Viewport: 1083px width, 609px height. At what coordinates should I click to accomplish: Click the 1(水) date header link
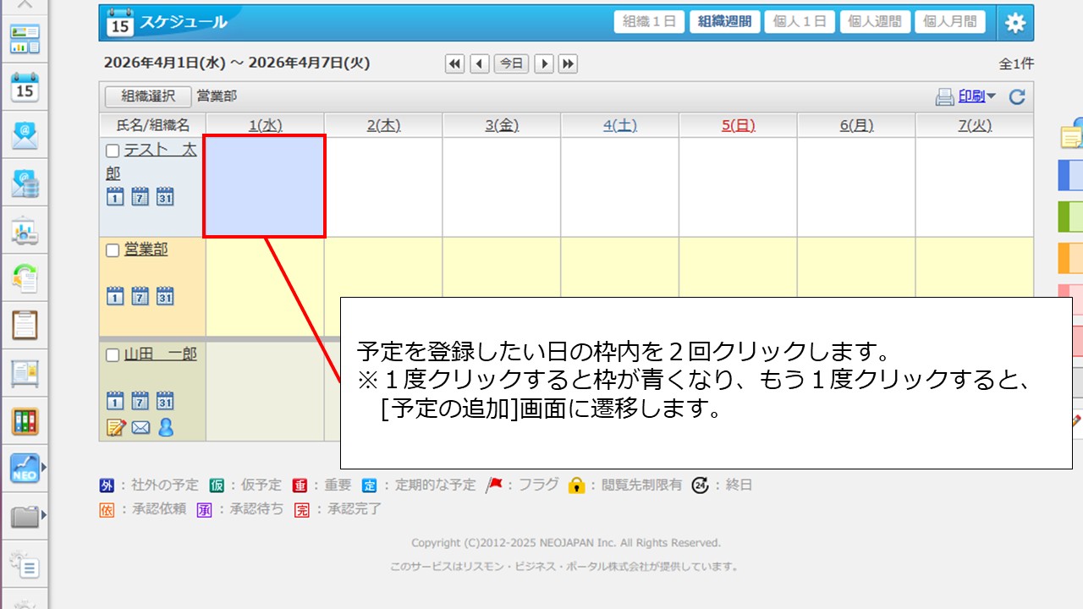[265, 125]
